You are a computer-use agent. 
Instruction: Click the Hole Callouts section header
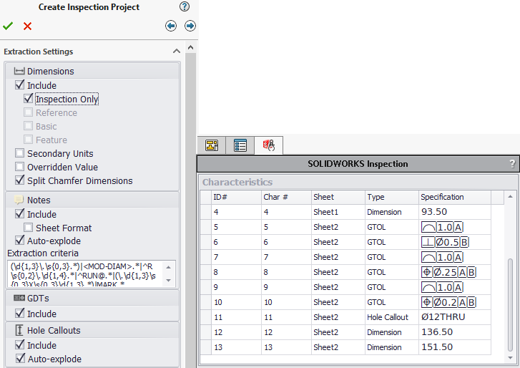(92, 330)
